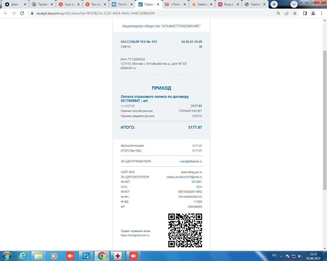Open red arrows icon beside red cross icon
The image size is (327, 261).
click(x=133, y=256)
